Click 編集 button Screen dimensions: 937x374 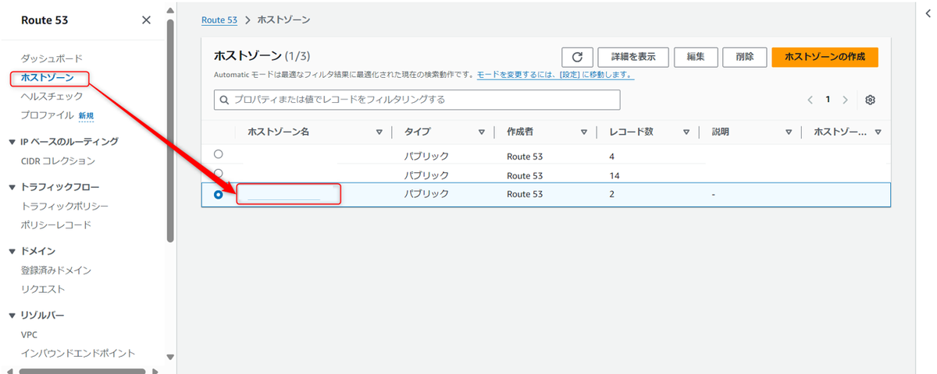(x=696, y=57)
